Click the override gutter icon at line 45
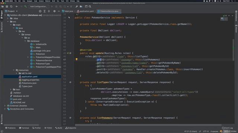Viewport: 238px width, 133px height. click(68, 53)
